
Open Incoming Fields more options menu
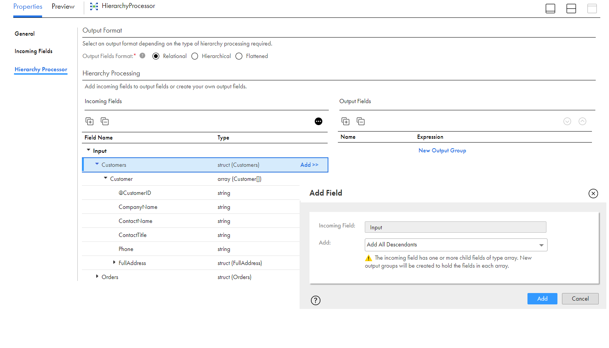tap(319, 121)
